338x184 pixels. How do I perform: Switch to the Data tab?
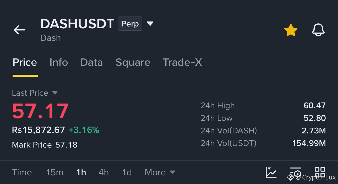(91, 62)
